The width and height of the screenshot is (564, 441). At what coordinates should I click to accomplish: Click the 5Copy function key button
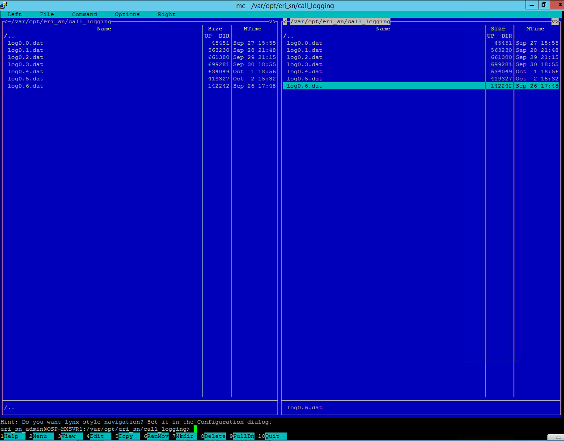coord(127,436)
